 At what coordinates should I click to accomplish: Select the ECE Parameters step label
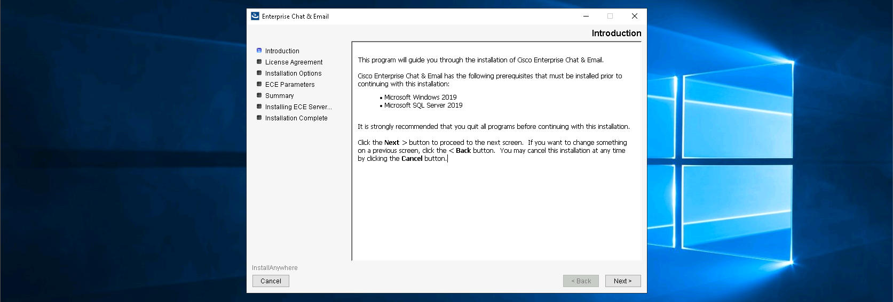pyautogui.click(x=290, y=85)
